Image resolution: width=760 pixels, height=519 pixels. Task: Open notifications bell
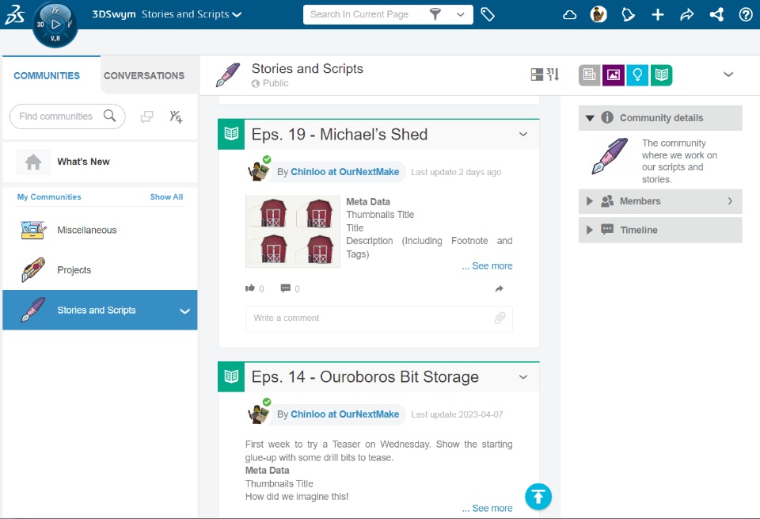tap(629, 14)
